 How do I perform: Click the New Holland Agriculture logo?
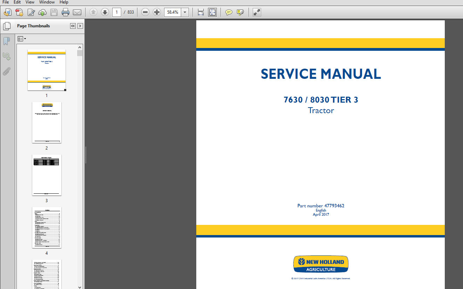(x=321, y=264)
